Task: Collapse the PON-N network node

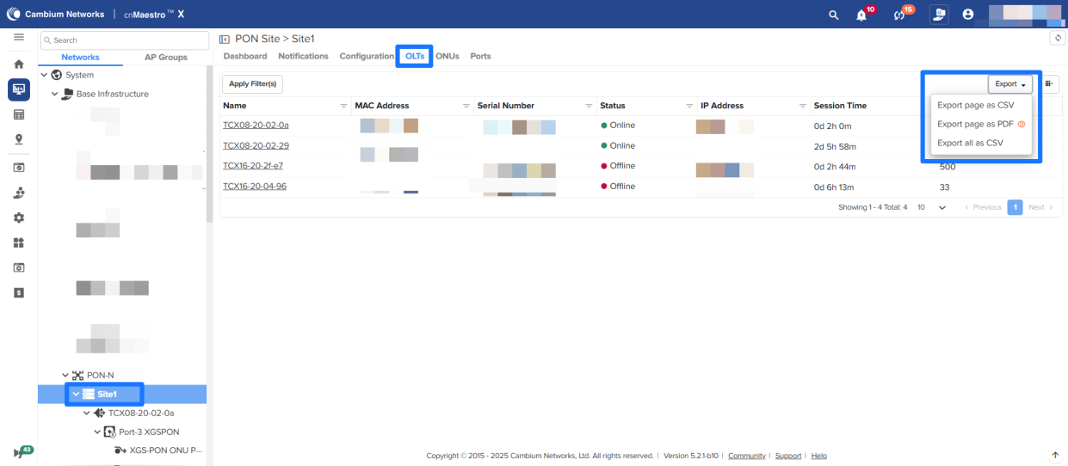Action: (65, 375)
